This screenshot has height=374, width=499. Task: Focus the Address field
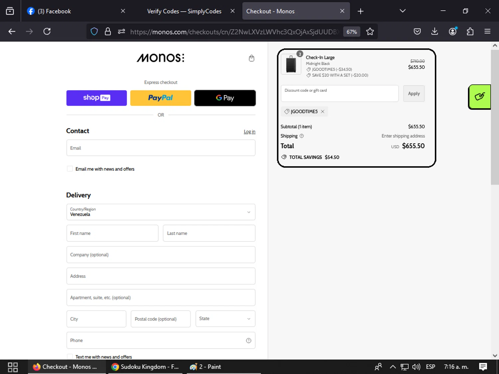161,276
